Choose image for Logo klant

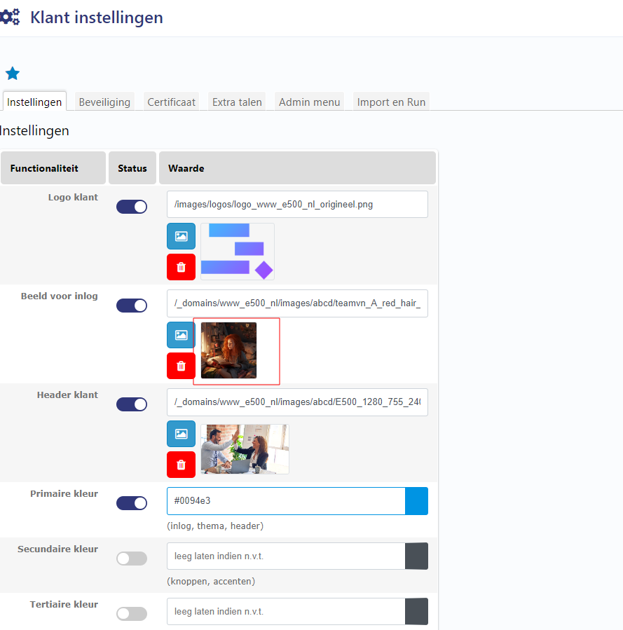pyautogui.click(x=181, y=236)
